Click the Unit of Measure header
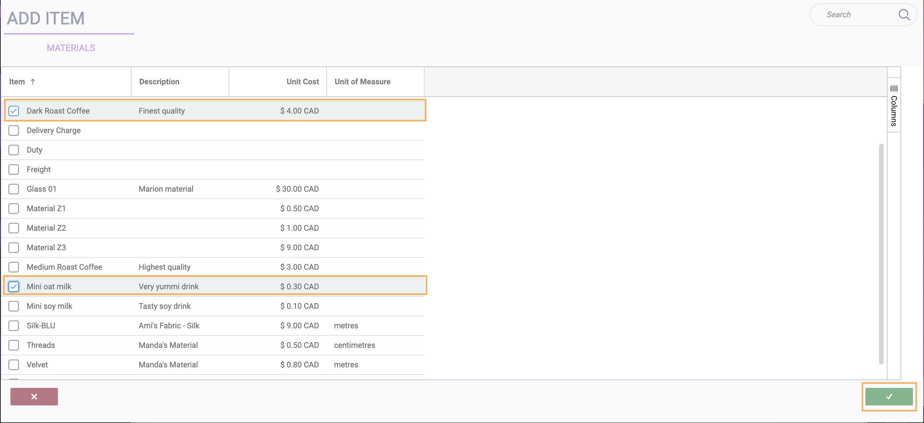The width and height of the screenshot is (924, 423). tap(362, 82)
